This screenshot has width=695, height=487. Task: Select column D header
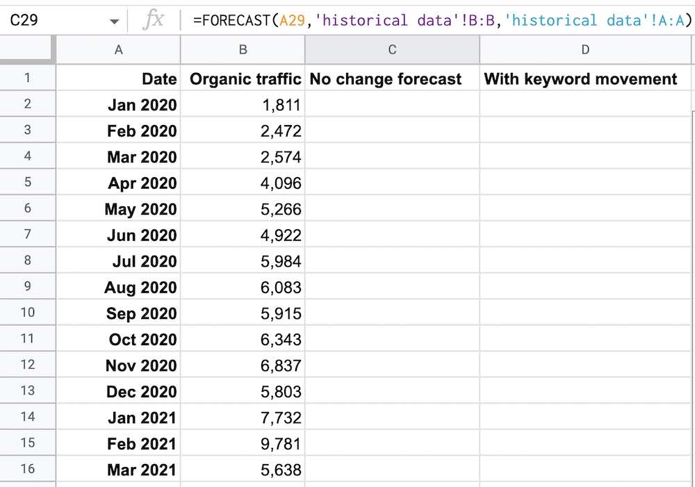(x=585, y=49)
